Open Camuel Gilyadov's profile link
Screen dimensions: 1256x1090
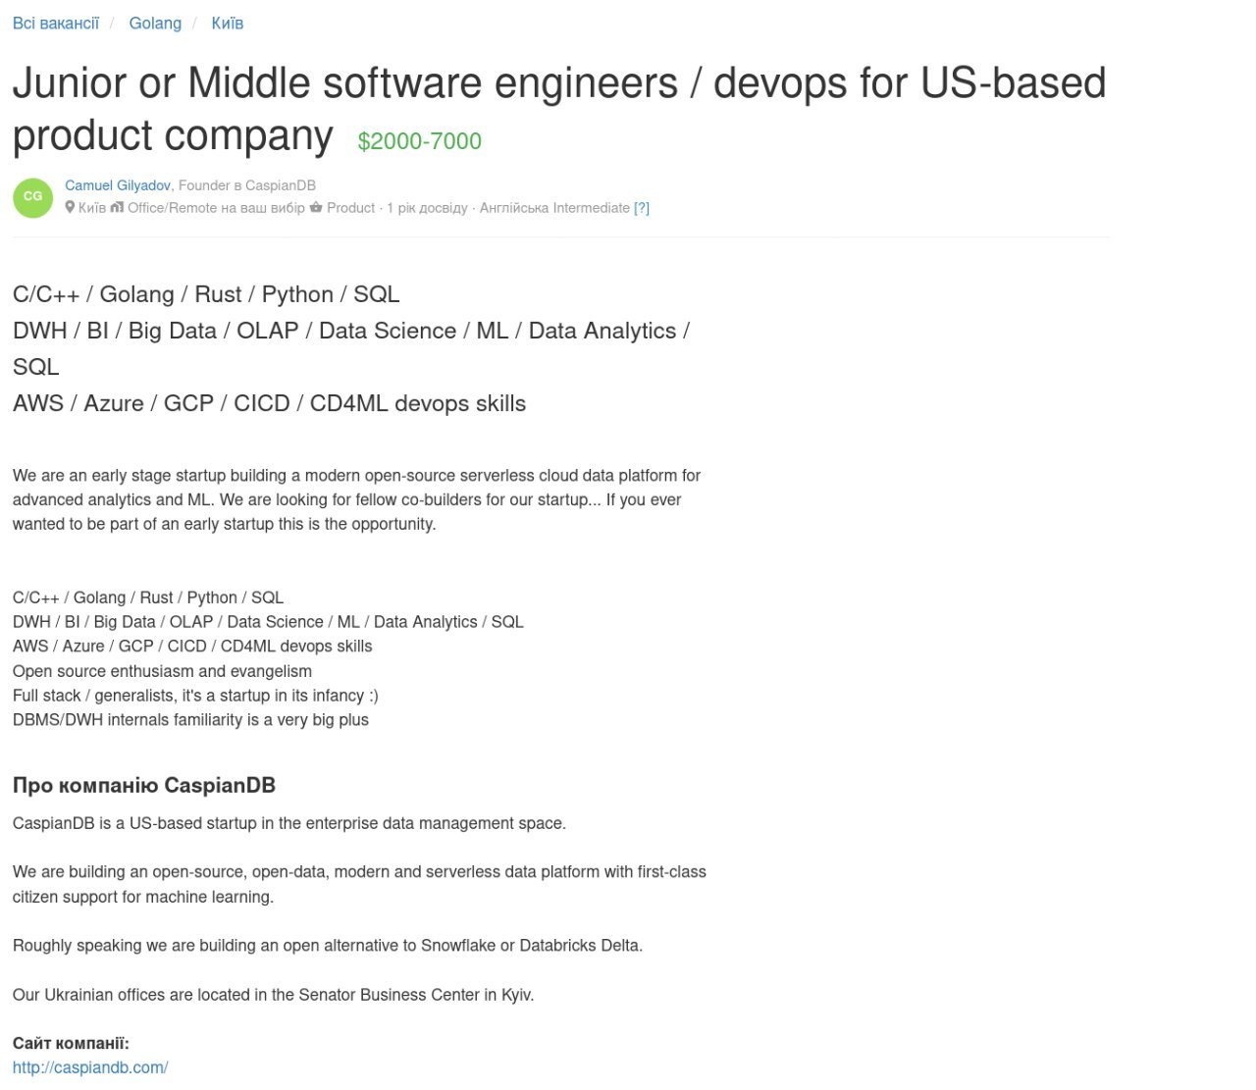[118, 185]
